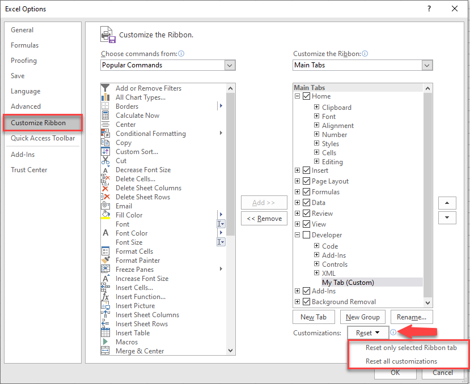470x384 pixels.
Task: Select the Delete Sheet Rows icon
Action: point(105,197)
